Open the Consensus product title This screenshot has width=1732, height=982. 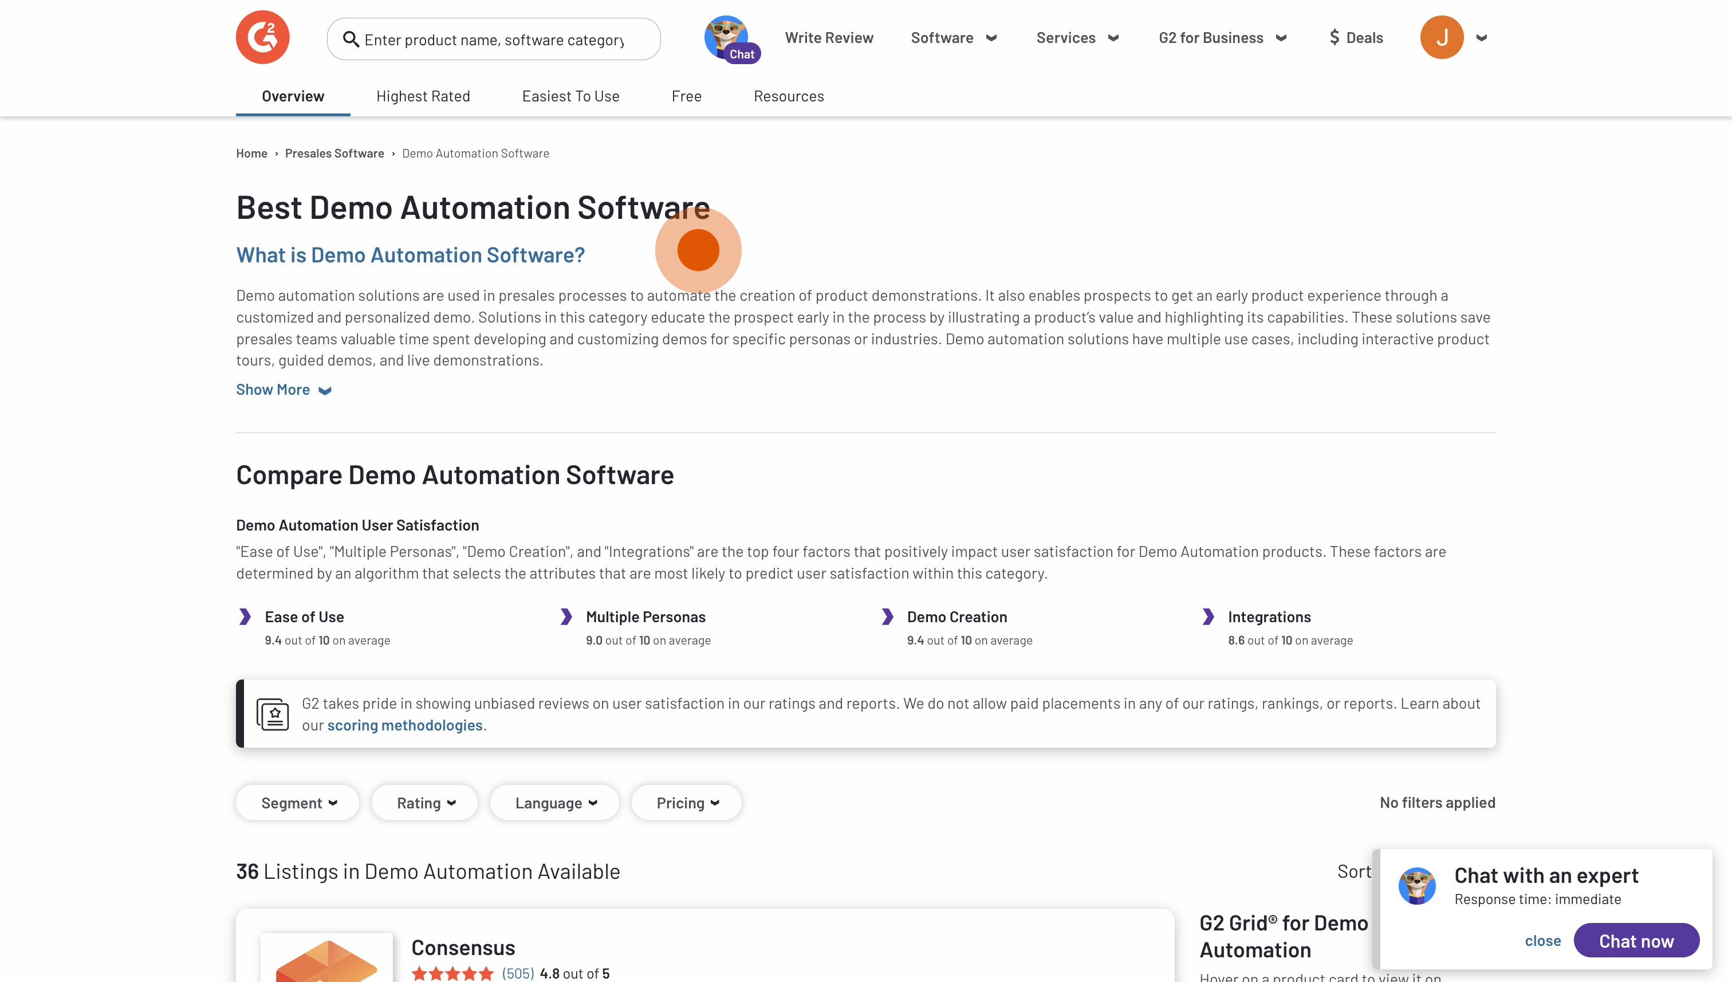(x=463, y=948)
